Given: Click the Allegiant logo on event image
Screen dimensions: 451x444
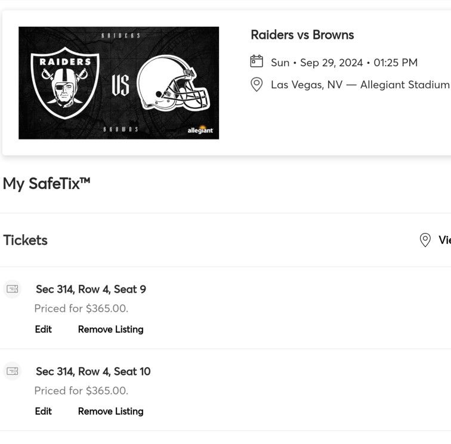Looking at the screenshot, I should pos(200,129).
